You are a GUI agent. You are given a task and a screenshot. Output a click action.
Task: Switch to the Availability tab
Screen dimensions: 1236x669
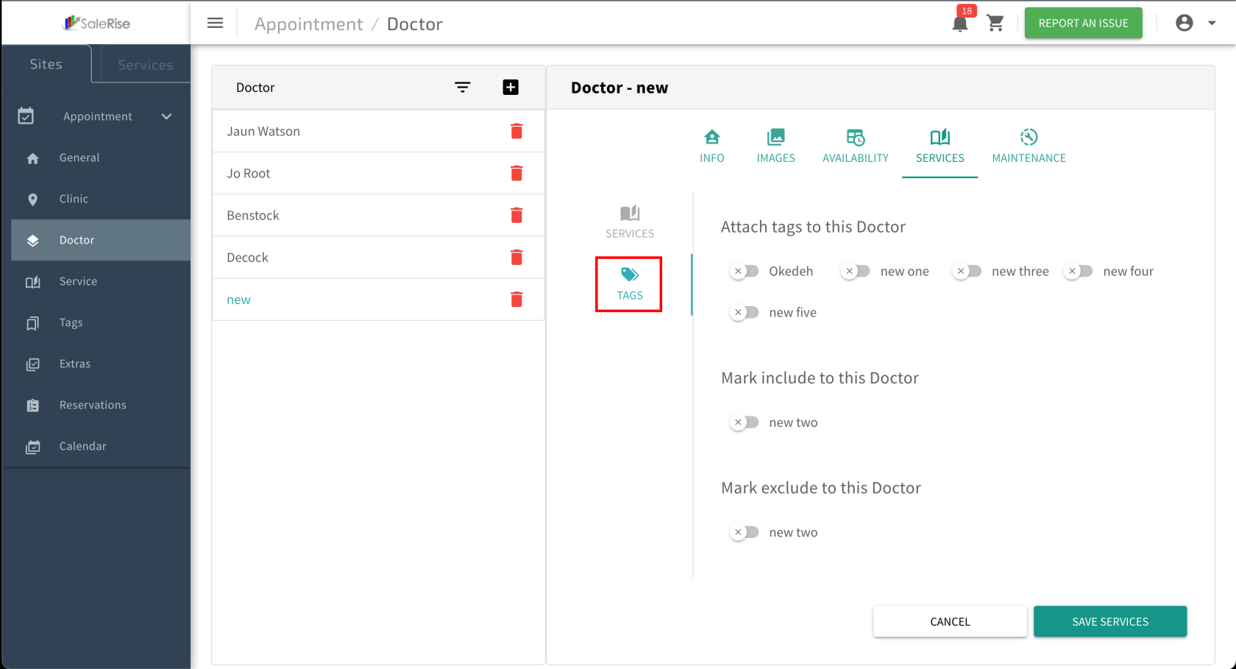coord(855,146)
